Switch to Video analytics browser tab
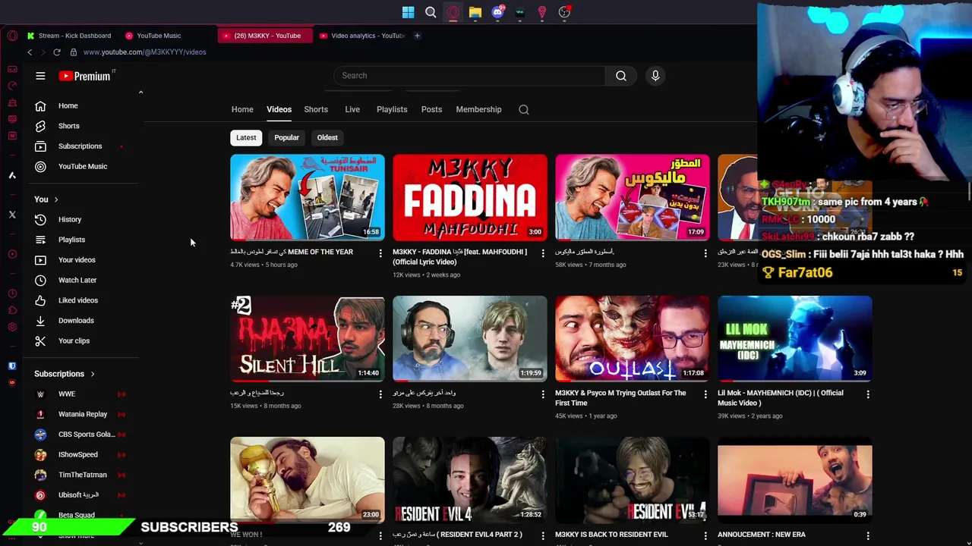972x546 pixels. [361, 36]
